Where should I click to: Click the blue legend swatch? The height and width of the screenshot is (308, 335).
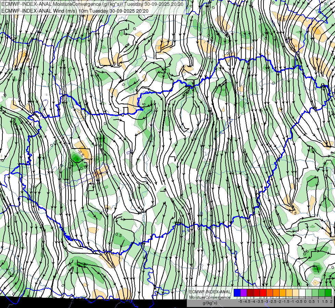pyautogui.click(x=237, y=293)
